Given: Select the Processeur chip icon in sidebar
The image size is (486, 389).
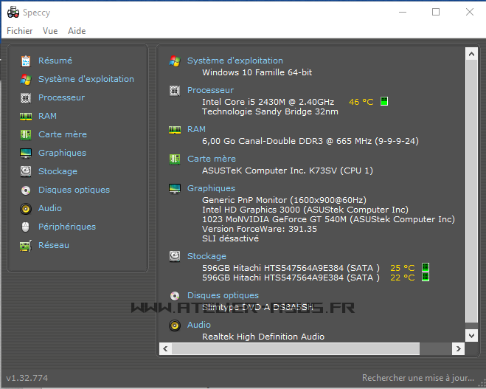Looking at the screenshot, I should (x=26, y=97).
